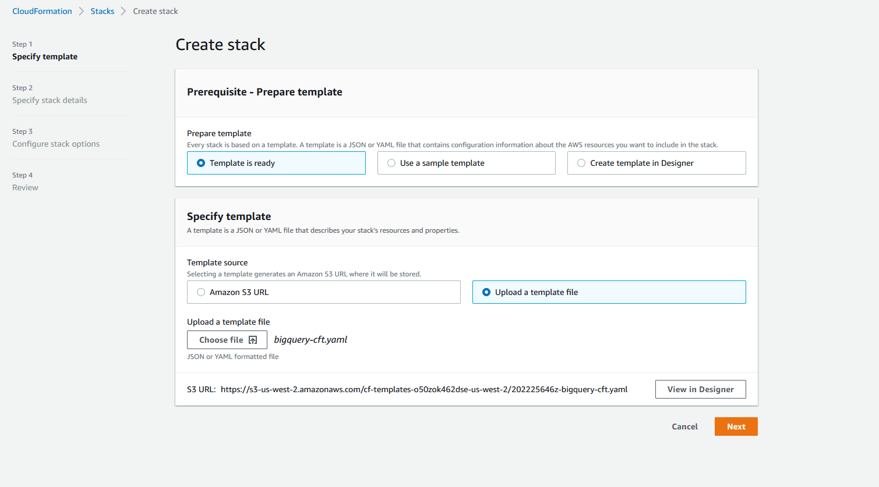879x487 pixels.
Task: Click the upload icon in Choose file button
Action: [252, 340]
